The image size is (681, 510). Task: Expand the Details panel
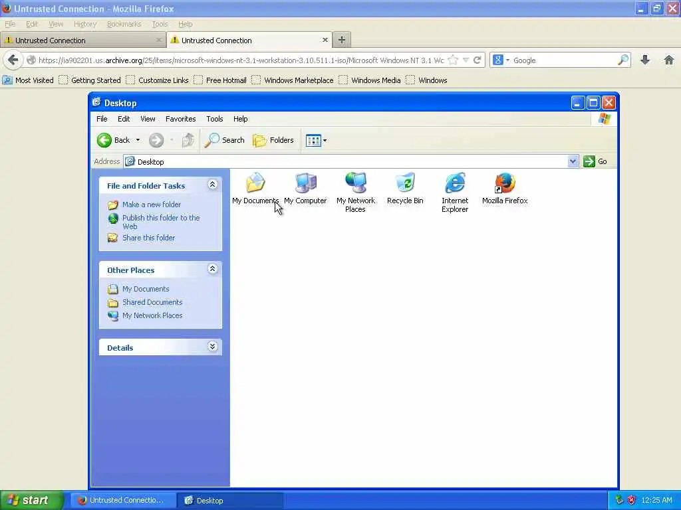[212, 347]
